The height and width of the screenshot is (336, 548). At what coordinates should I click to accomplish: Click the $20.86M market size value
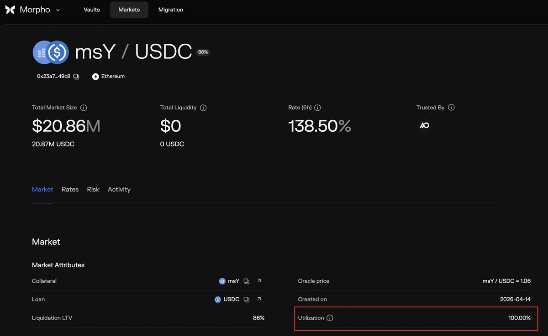(x=66, y=126)
